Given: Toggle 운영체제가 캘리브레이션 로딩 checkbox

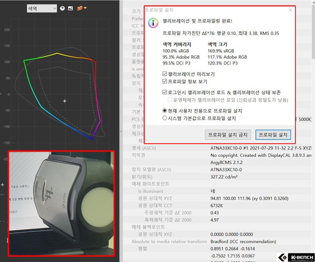Looking at the screenshot, I should pos(170,100).
